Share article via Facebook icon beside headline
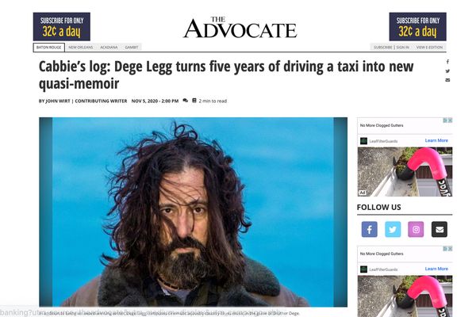The width and height of the screenshot is (476, 317). pos(447,62)
